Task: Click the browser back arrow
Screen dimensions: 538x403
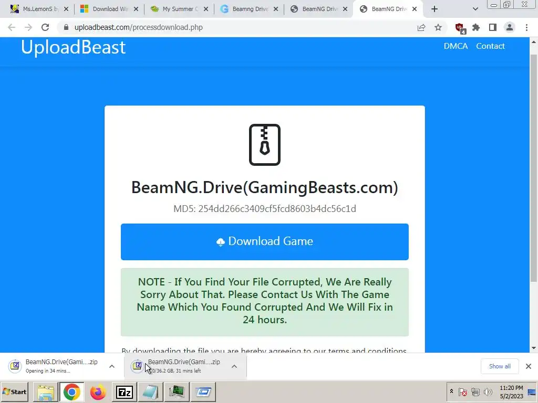Action: point(12,27)
